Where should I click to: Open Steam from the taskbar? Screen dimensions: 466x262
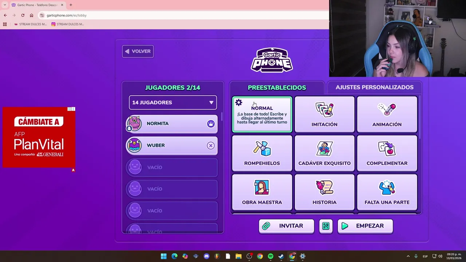pos(281,256)
